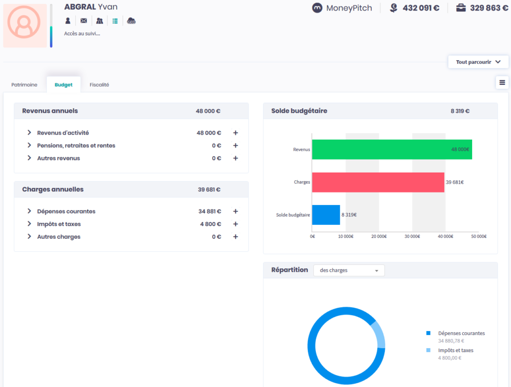Switch to the Fiscalité tab
Viewport: 511px width, 387px height.
click(x=99, y=85)
